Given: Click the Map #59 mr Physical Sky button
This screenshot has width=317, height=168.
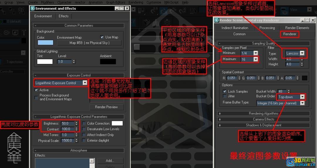Looking at the screenshot, I should 89,43.
